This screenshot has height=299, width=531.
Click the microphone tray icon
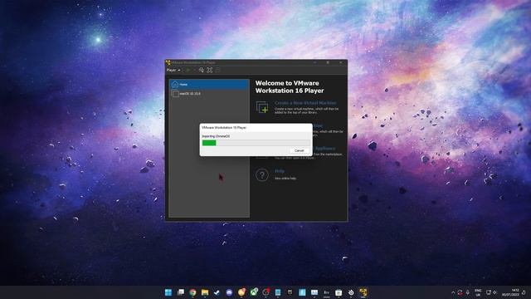point(468,292)
